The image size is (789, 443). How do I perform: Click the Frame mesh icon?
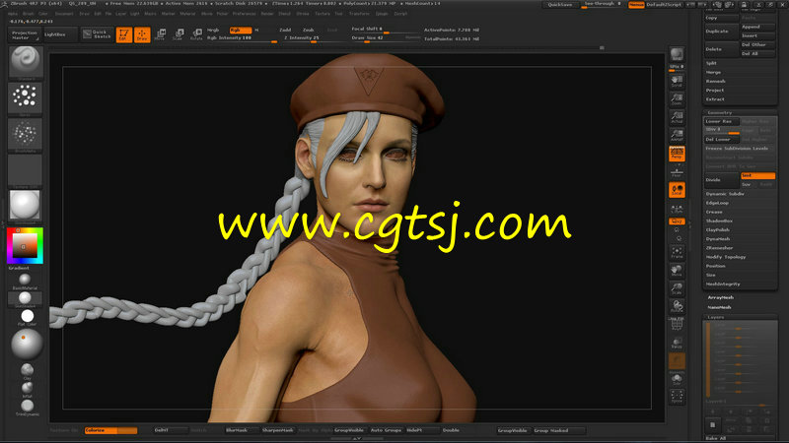click(x=677, y=253)
